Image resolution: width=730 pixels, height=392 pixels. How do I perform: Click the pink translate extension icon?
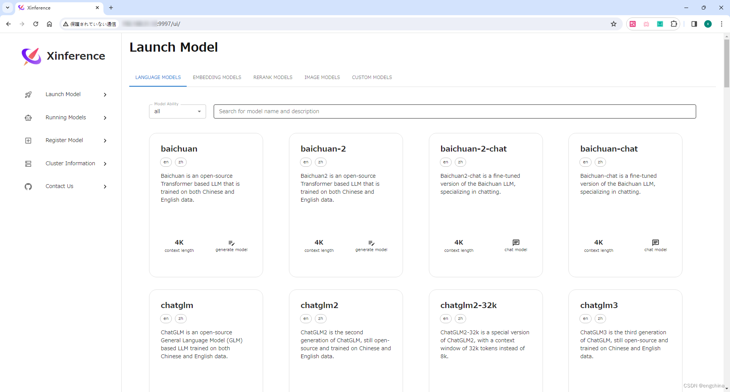[633, 24]
